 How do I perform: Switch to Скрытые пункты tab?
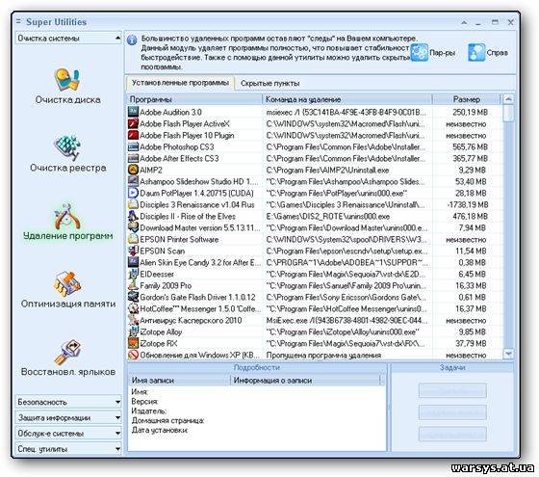pos(269,83)
